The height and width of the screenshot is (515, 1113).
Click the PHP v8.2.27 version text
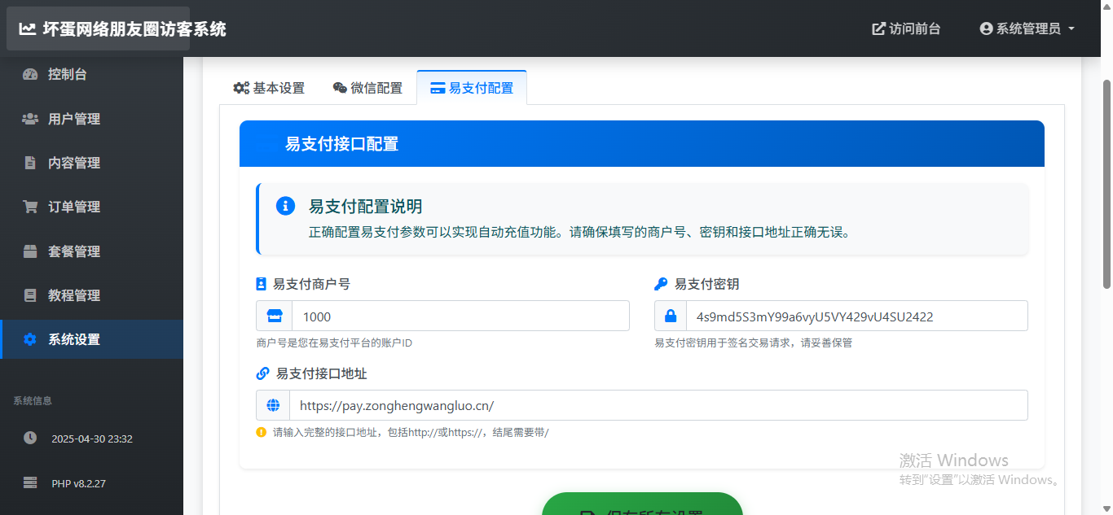tap(79, 483)
